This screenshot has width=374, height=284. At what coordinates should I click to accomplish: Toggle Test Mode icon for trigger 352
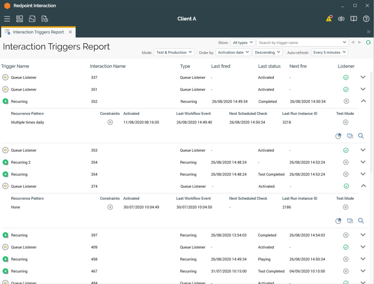(346, 122)
